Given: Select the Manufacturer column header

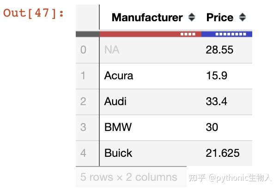Looking at the screenshot, I should tap(147, 18).
